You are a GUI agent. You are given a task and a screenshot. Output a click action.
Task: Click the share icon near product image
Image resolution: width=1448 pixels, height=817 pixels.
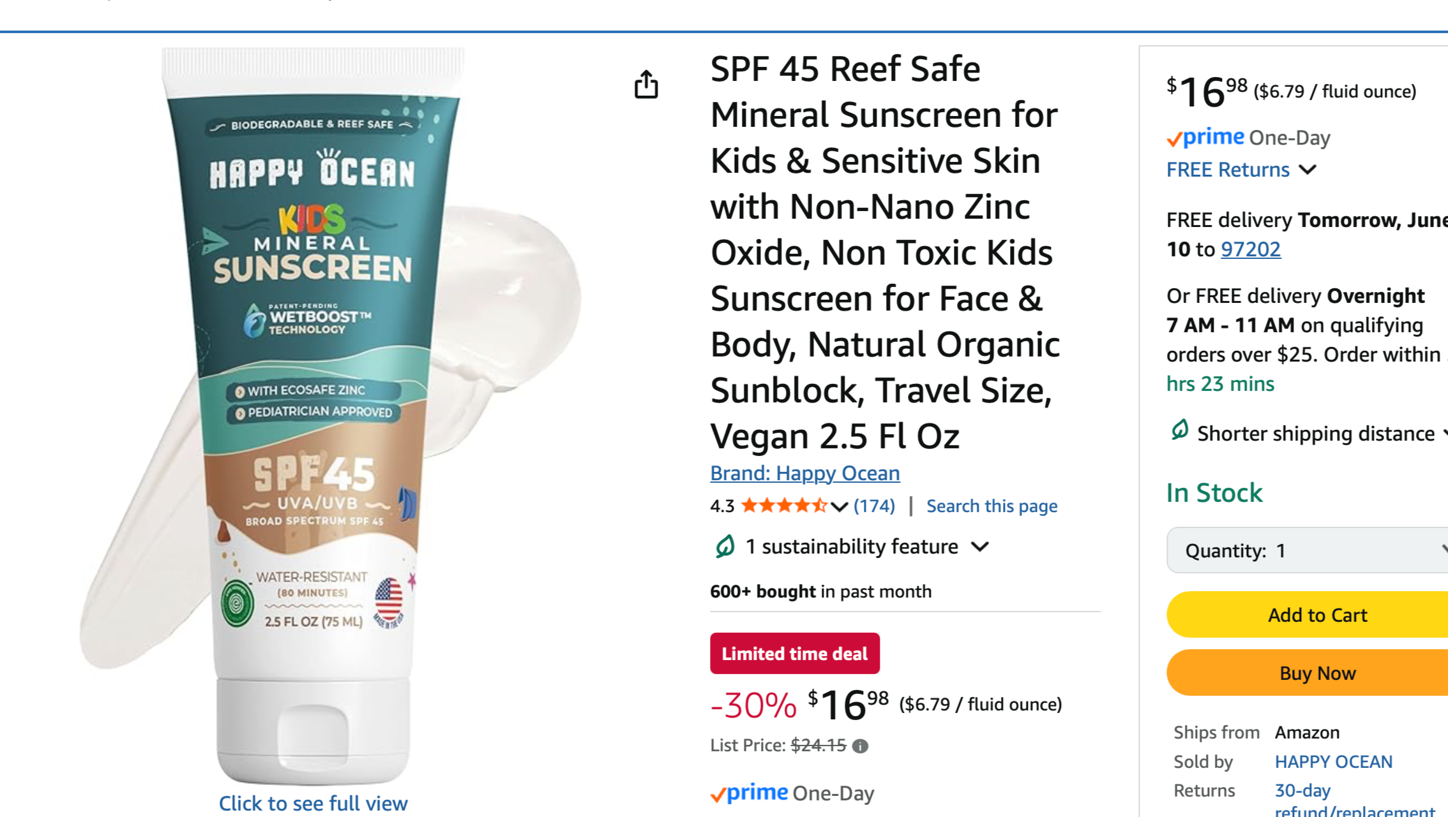pos(646,85)
